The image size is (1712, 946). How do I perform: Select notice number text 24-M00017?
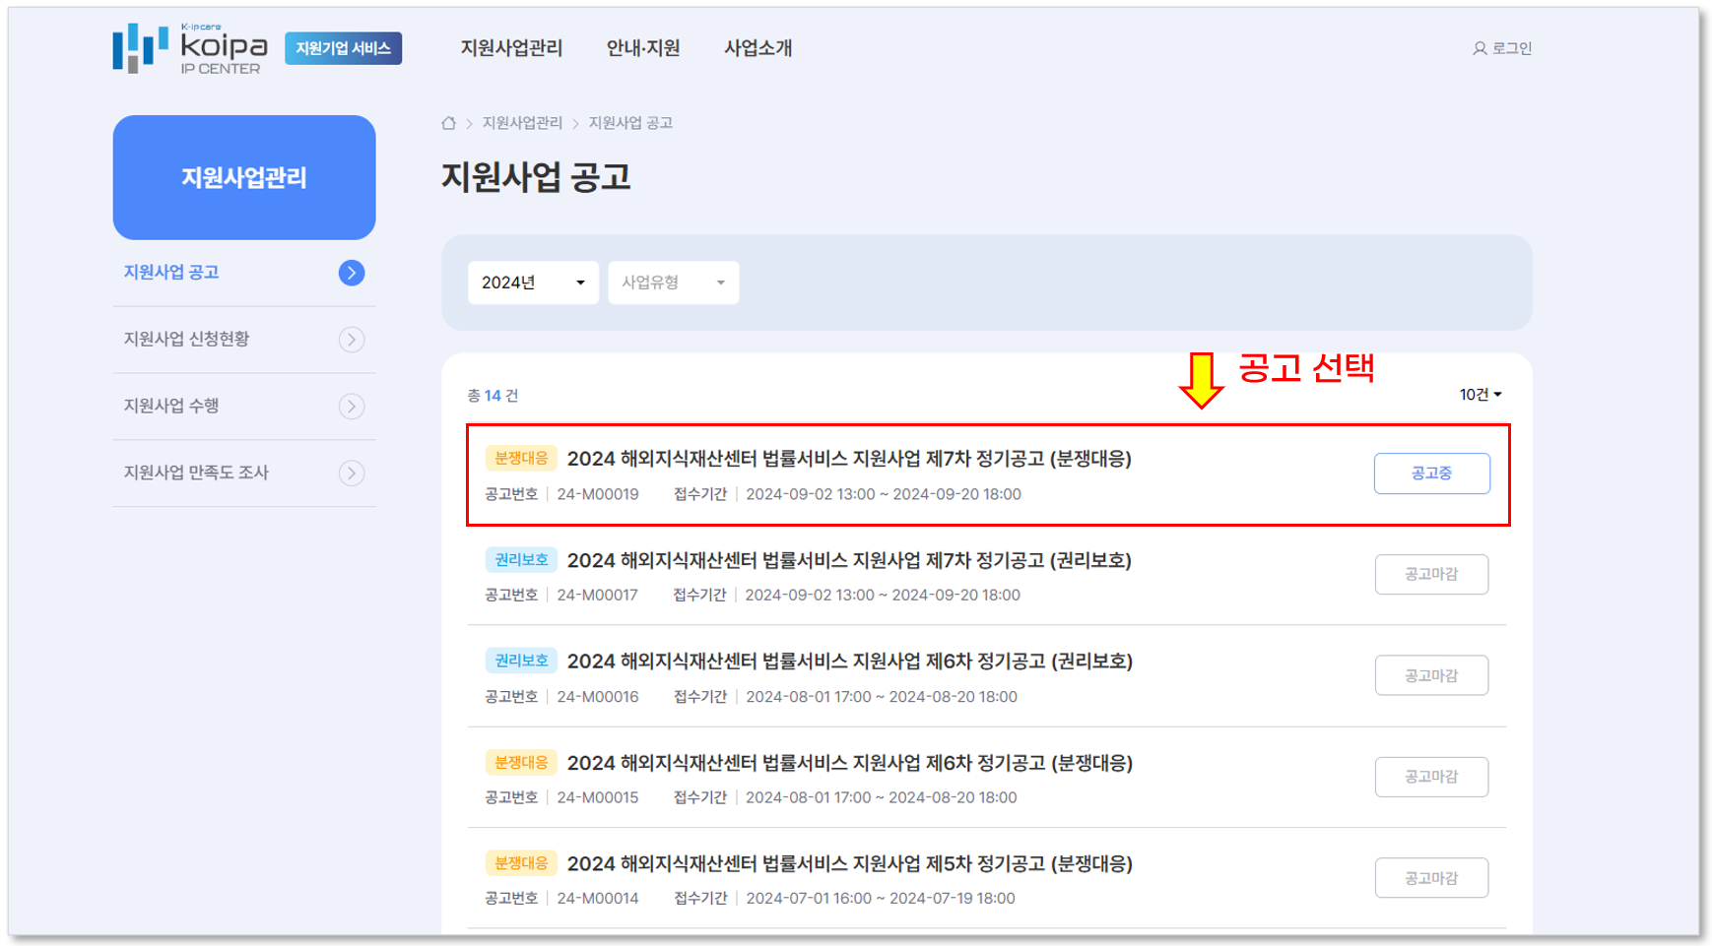click(x=598, y=596)
